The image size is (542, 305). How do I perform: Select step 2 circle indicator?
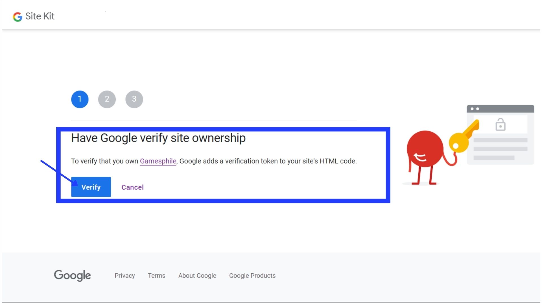(x=107, y=99)
